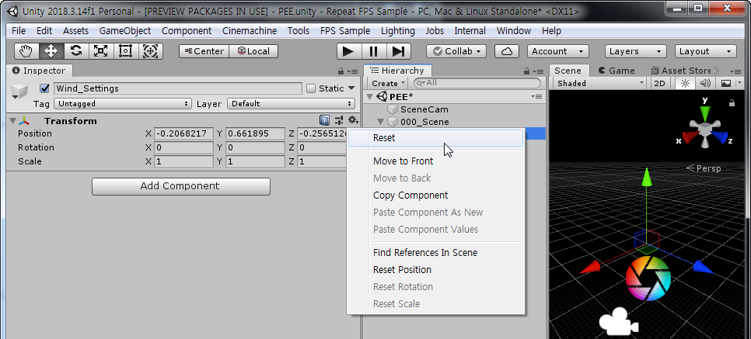Open the Layer Default dropdown

click(x=292, y=104)
